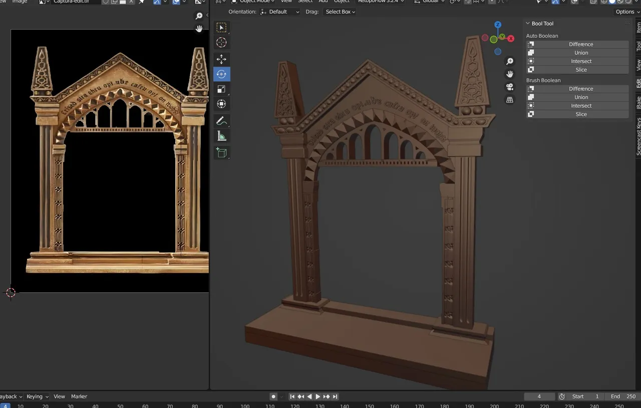This screenshot has height=408, width=641.
Task: Click Brush Boolean Intersect button
Action: pyautogui.click(x=577, y=106)
